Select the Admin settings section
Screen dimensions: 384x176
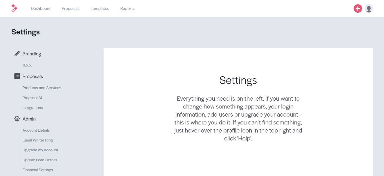pos(29,119)
